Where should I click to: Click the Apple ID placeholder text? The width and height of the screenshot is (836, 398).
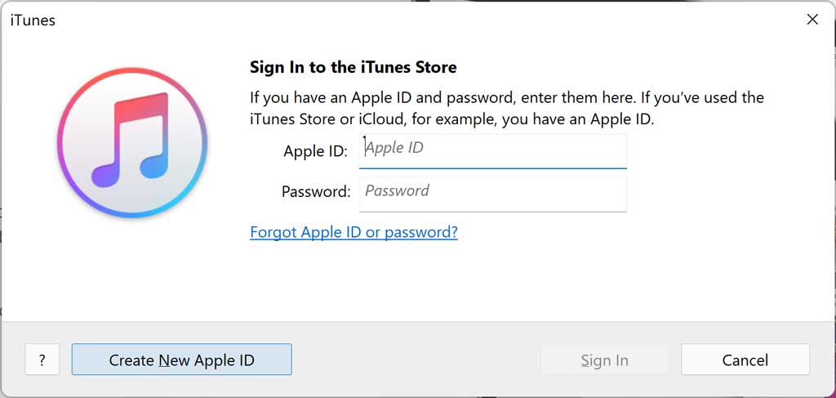(394, 148)
